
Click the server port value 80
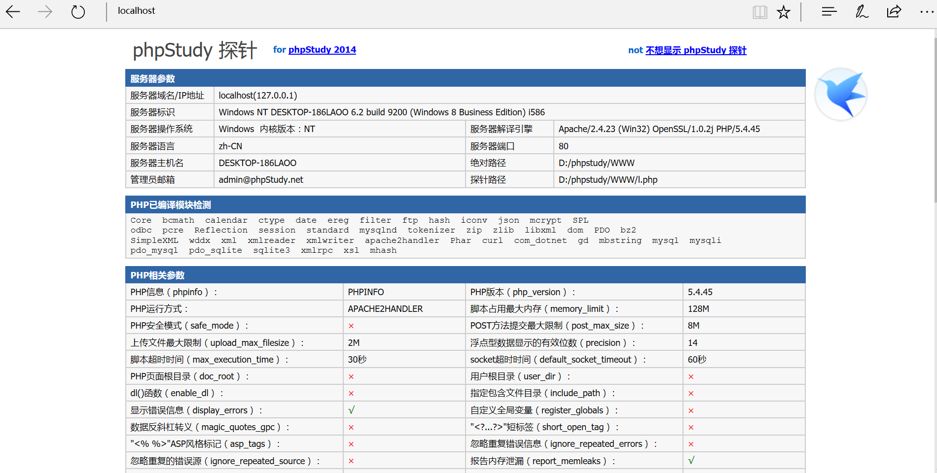[563, 146]
